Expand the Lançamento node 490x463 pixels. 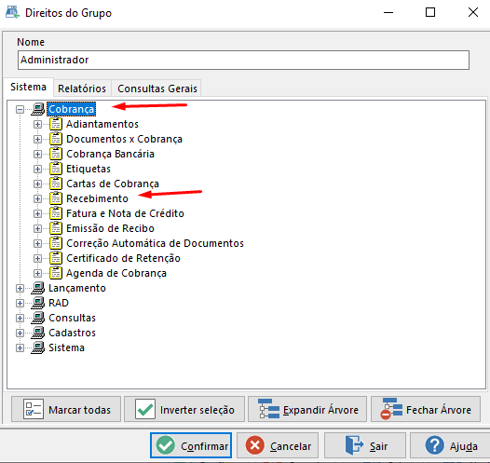(x=20, y=288)
